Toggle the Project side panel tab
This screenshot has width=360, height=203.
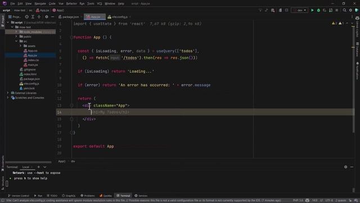click(3, 21)
